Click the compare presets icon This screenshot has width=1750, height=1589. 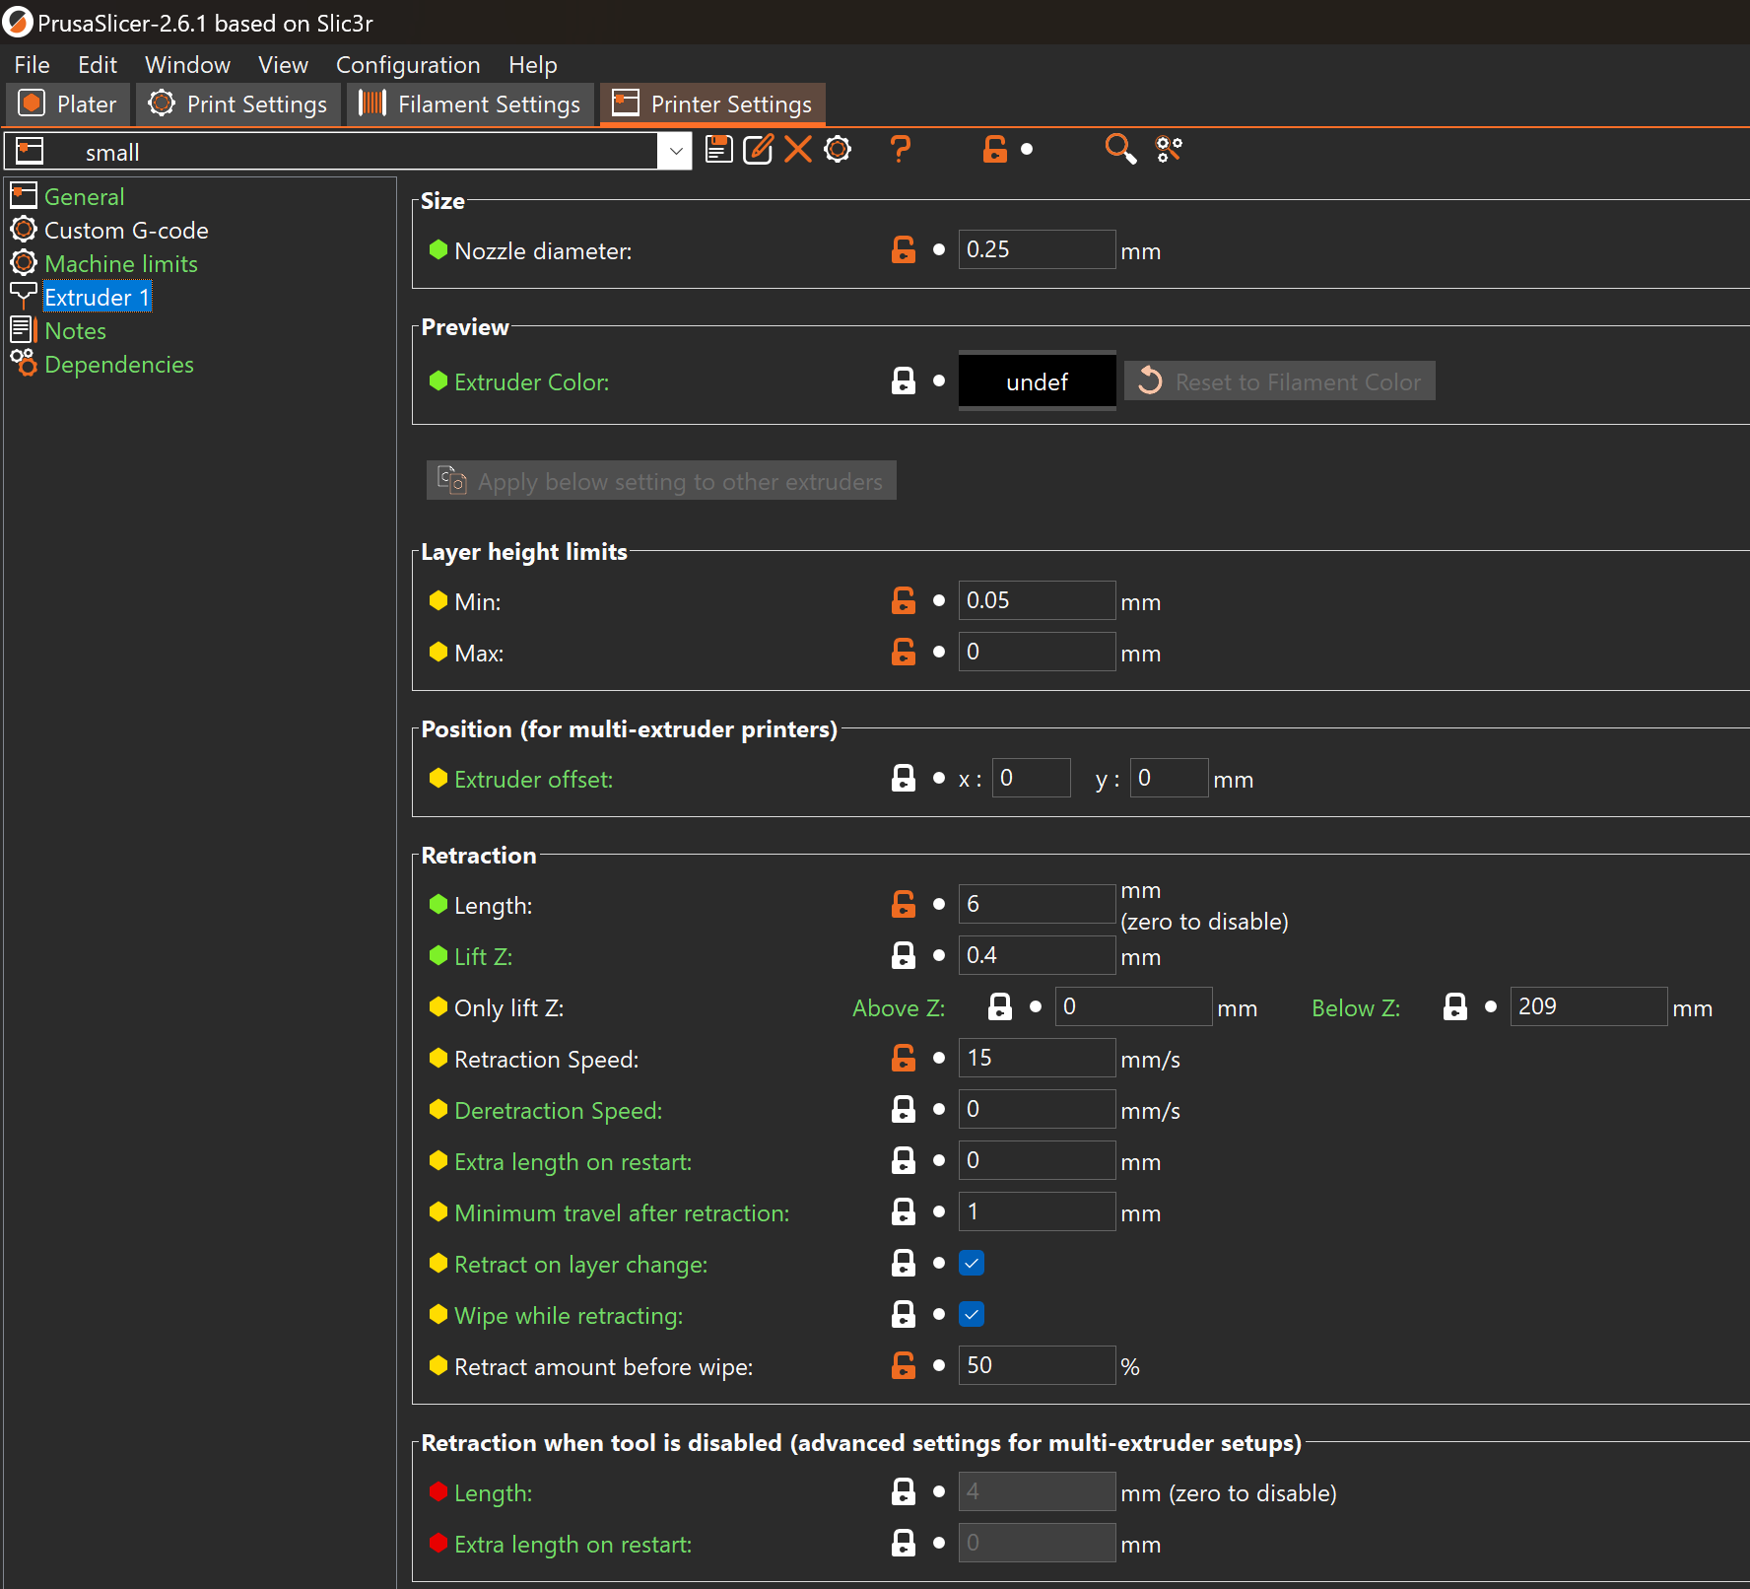[1170, 150]
